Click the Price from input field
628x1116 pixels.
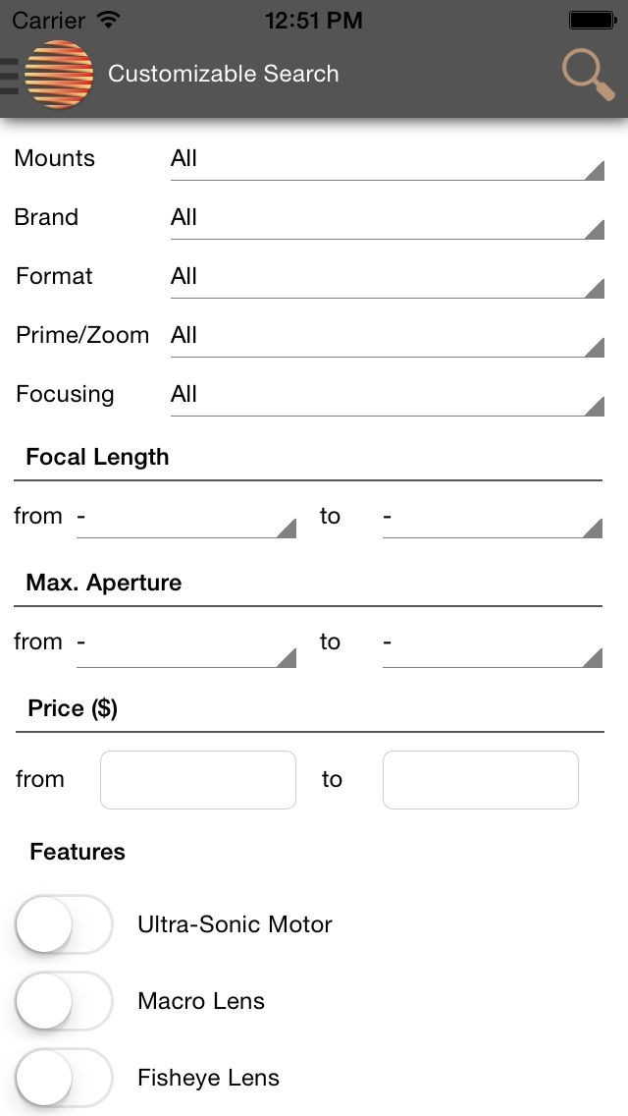[x=198, y=780]
